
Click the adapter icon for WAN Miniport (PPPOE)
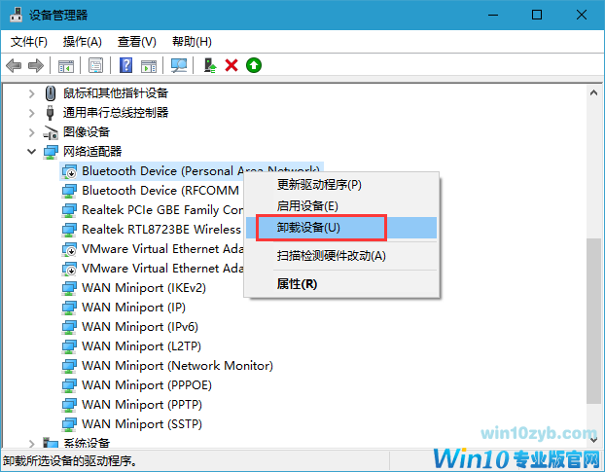[69, 385]
